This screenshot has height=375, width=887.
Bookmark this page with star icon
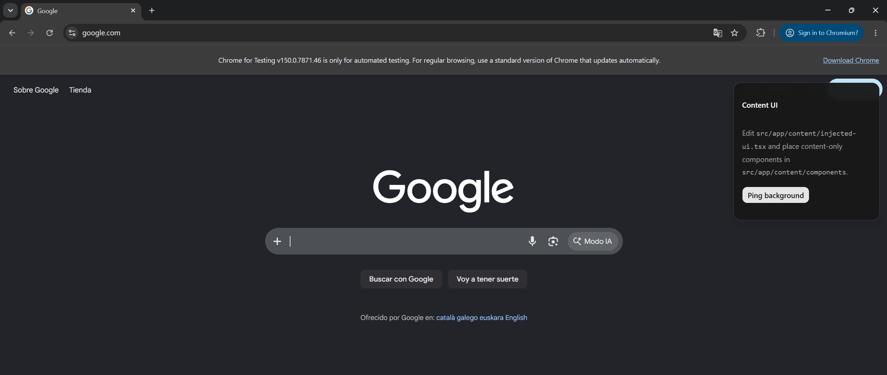[x=734, y=33]
